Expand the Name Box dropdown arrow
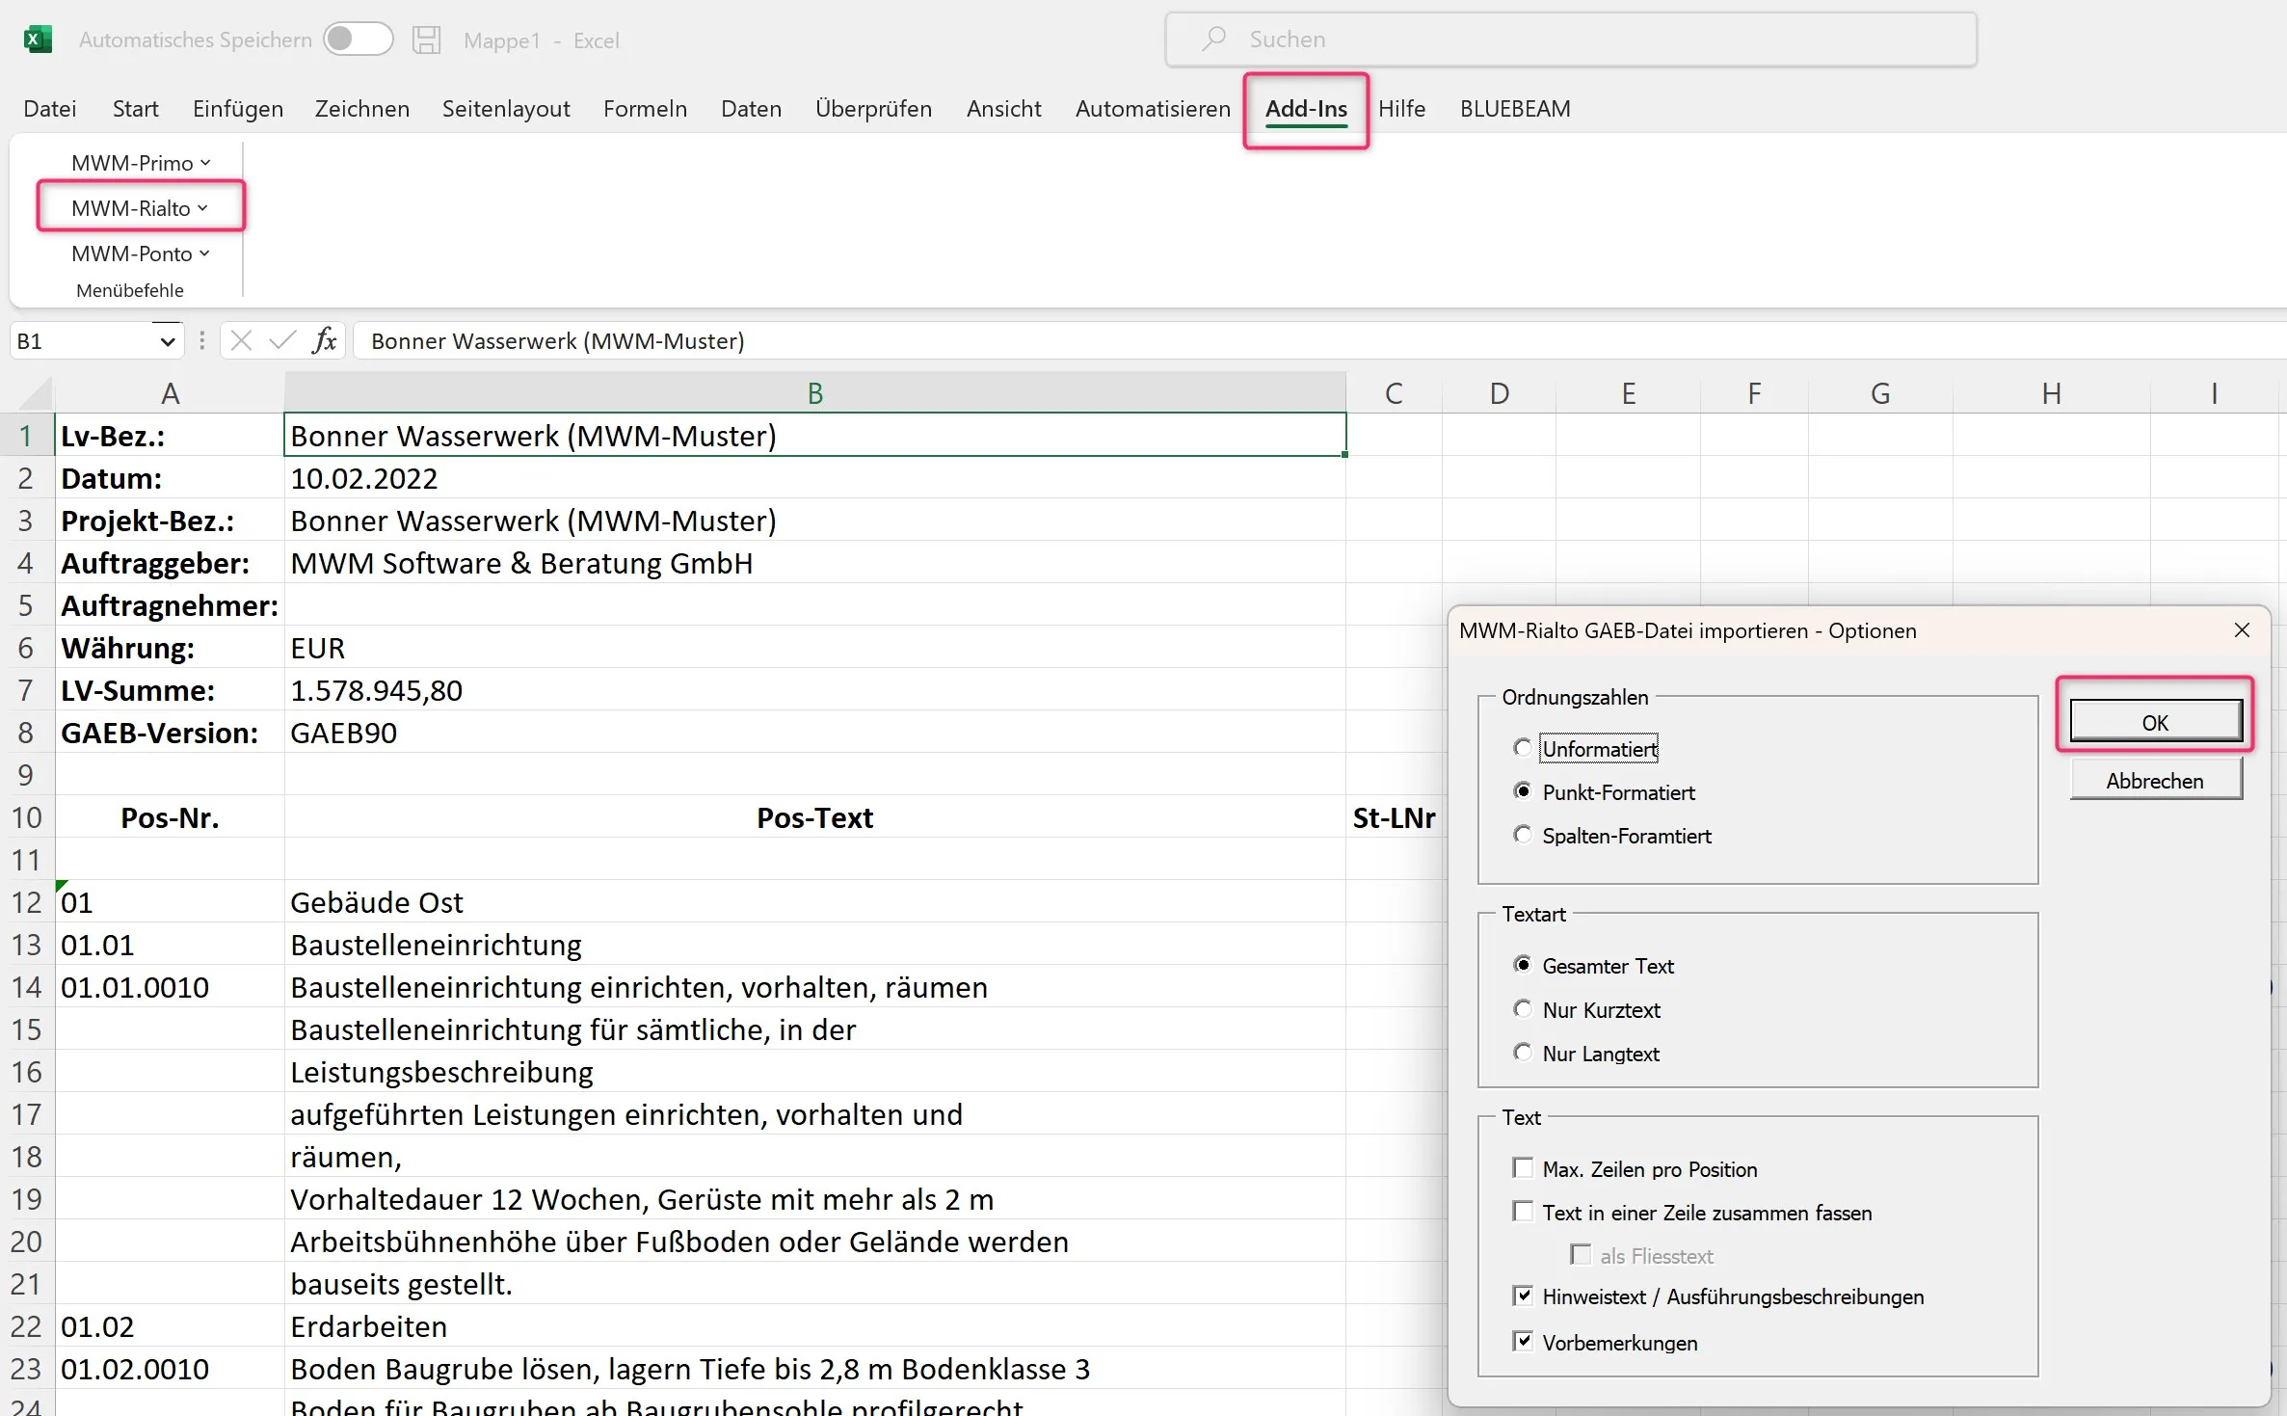2287x1416 pixels. click(x=167, y=341)
